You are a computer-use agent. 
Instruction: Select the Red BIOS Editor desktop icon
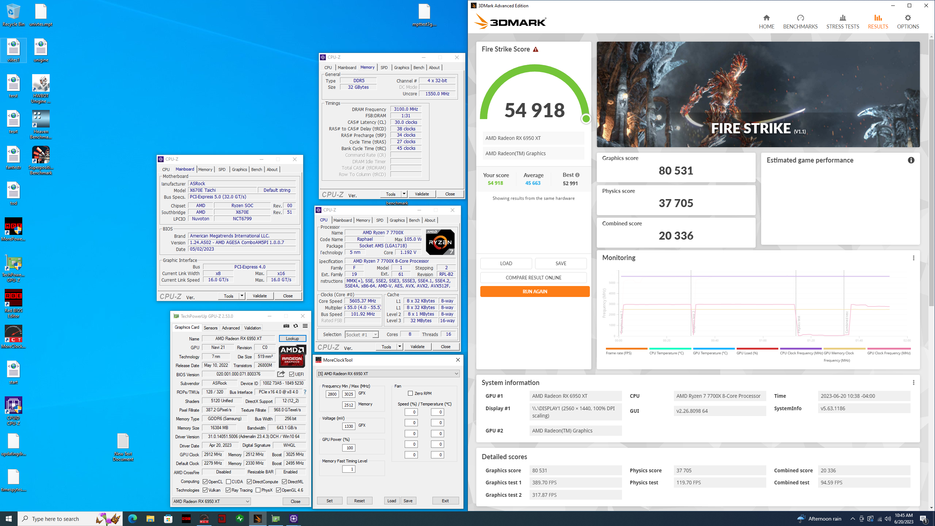14,304
